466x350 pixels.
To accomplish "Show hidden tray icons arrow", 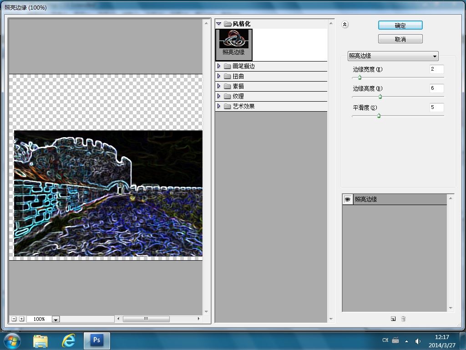I will (406, 341).
